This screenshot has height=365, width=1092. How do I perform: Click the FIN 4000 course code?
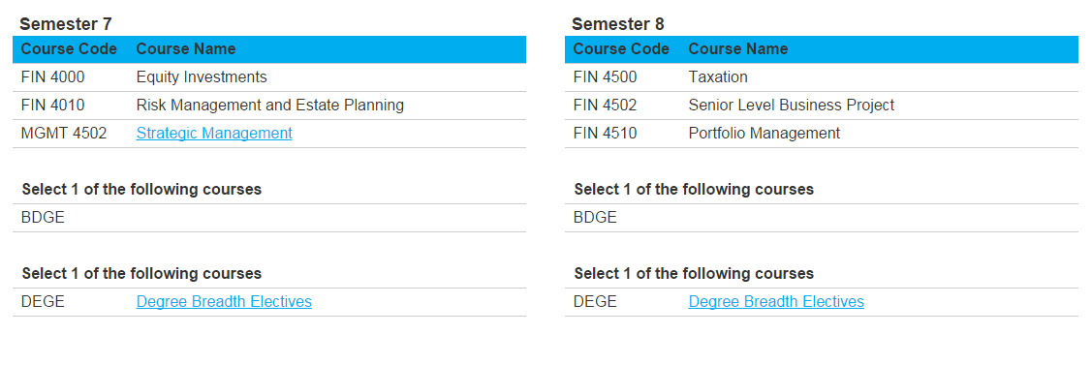53,77
